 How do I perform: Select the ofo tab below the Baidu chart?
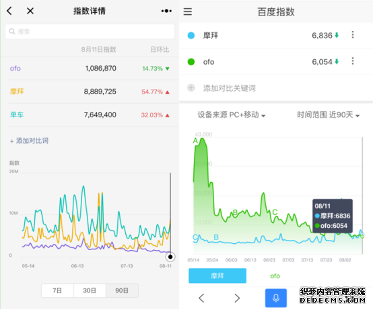[x=275, y=276]
